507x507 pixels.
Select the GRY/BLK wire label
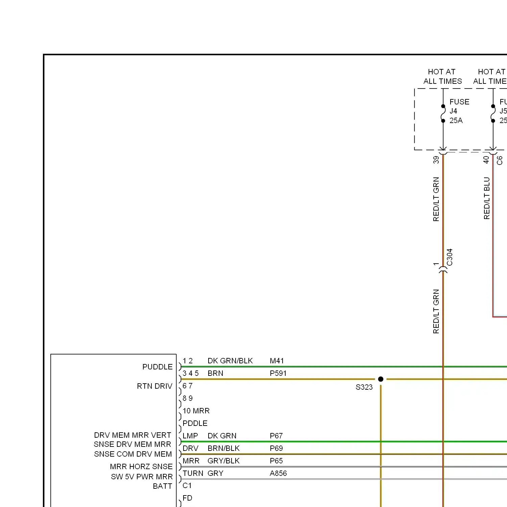(x=223, y=461)
